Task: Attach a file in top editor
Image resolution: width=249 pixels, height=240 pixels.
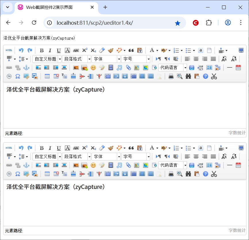Action: (x=128, y=68)
